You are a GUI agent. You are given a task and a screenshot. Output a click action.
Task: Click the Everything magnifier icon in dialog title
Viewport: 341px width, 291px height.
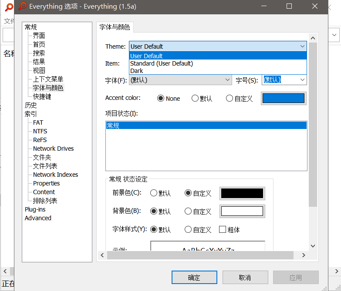click(22, 6)
